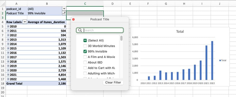Screen dimensions: 236x97
Task: Click the '(All)' cell in B1
Action: [x=45, y=9]
